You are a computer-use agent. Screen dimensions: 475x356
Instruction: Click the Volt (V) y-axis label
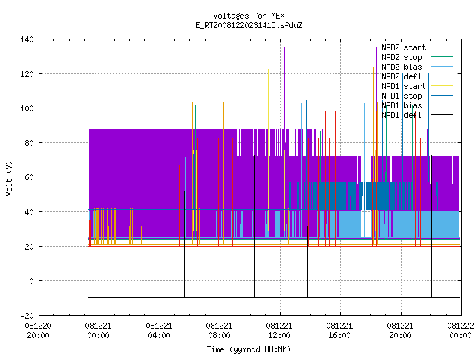coord(9,178)
